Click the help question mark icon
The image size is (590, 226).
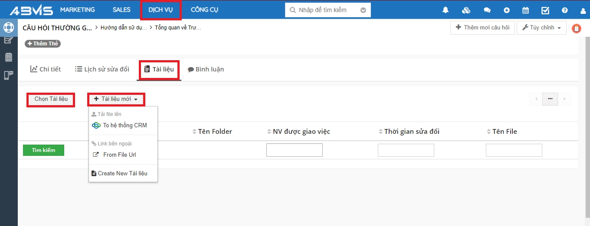tap(564, 10)
